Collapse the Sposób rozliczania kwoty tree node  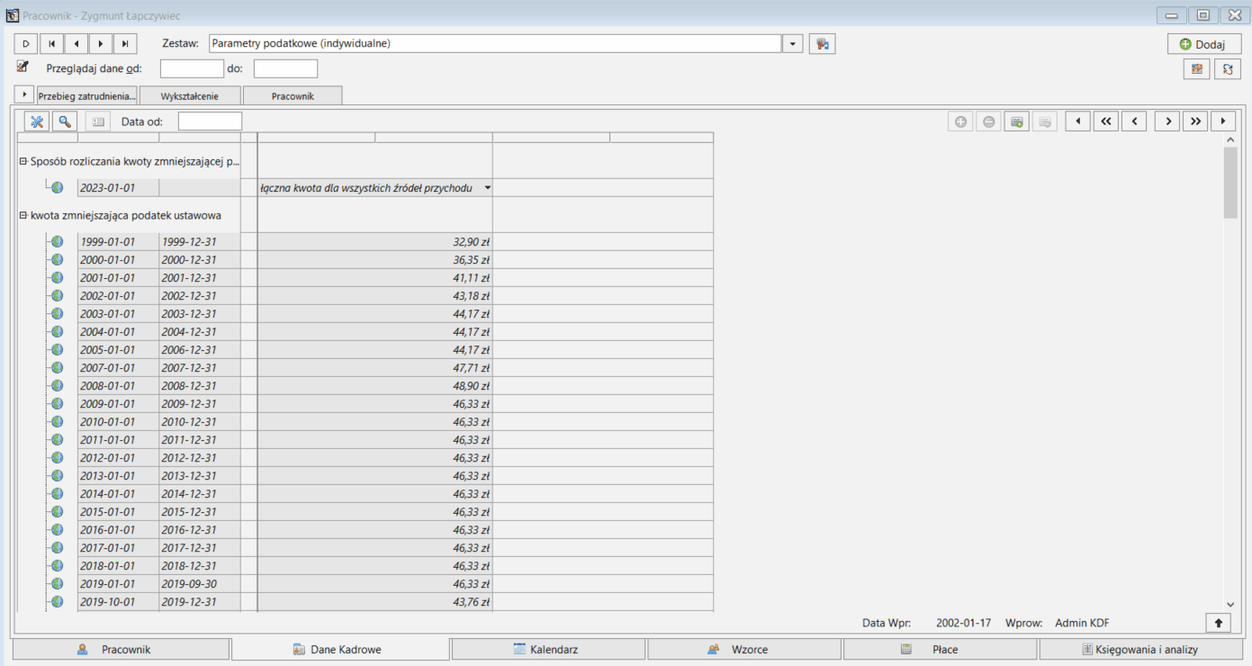point(23,162)
